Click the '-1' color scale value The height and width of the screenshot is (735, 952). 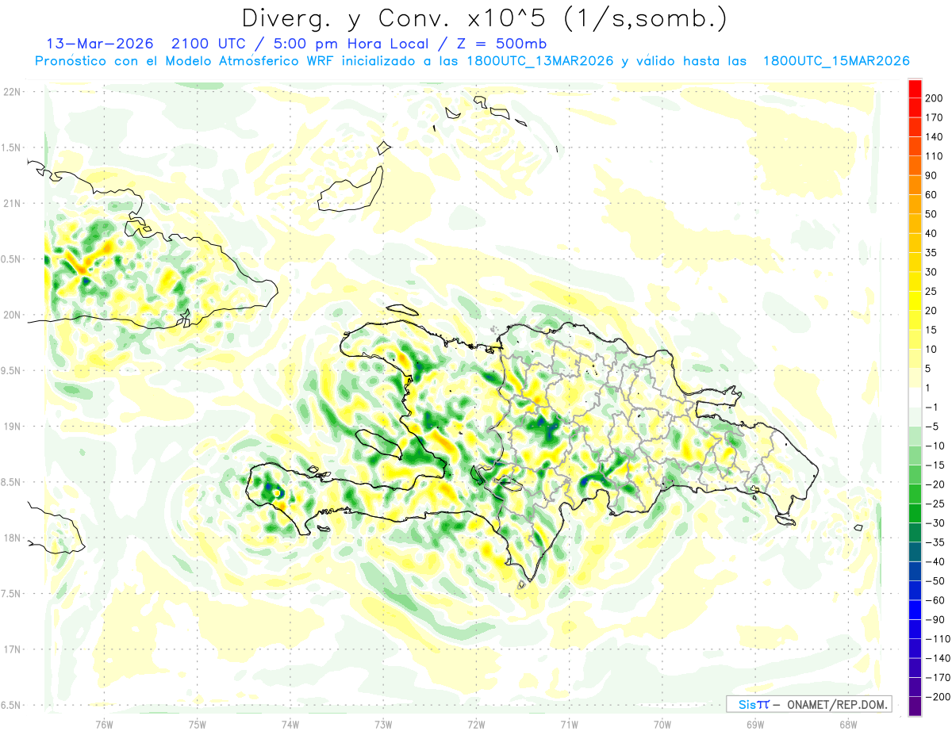(931, 407)
